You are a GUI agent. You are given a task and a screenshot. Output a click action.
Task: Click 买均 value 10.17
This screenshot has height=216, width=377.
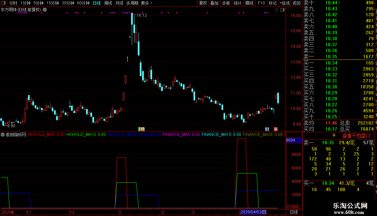tap(331, 129)
